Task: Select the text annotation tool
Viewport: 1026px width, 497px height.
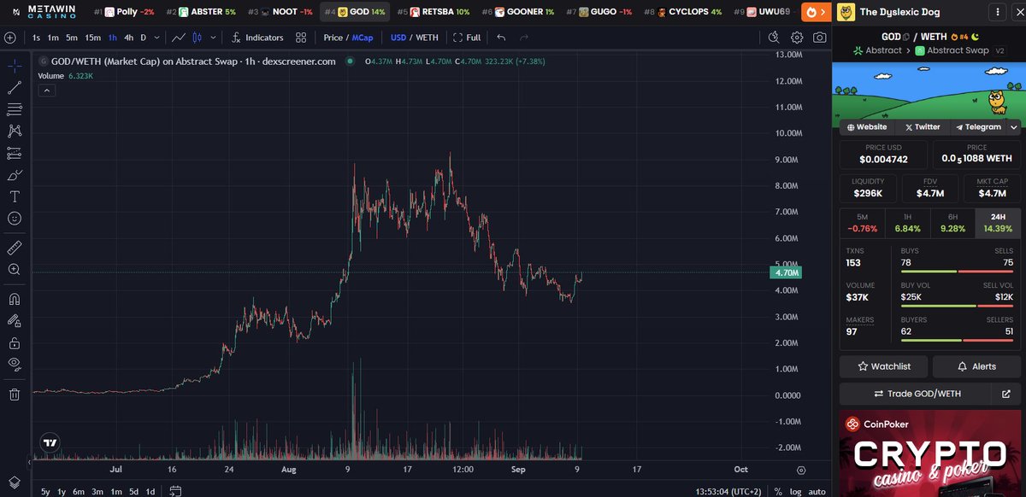Action: [15, 196]
